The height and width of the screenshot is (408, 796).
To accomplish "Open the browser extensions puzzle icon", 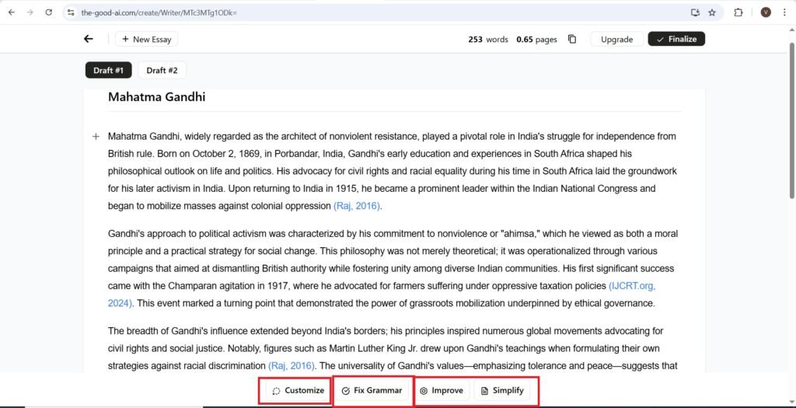I will (738, 12).
